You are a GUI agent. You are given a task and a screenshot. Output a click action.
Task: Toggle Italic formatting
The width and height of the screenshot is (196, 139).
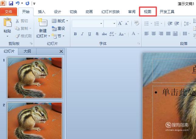[x=82, y=34]
